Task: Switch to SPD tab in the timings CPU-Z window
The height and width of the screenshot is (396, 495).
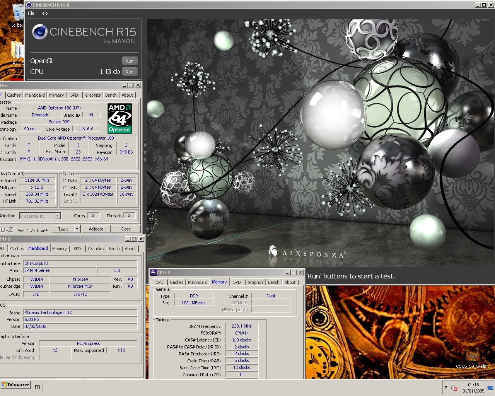Action: pyautogui.click(x=237, y=282)
